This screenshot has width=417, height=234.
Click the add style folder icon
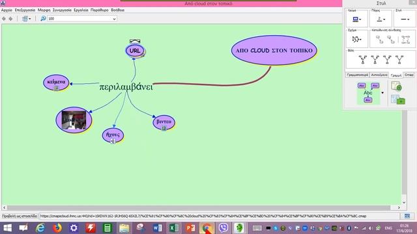click(x=398, y=99)
